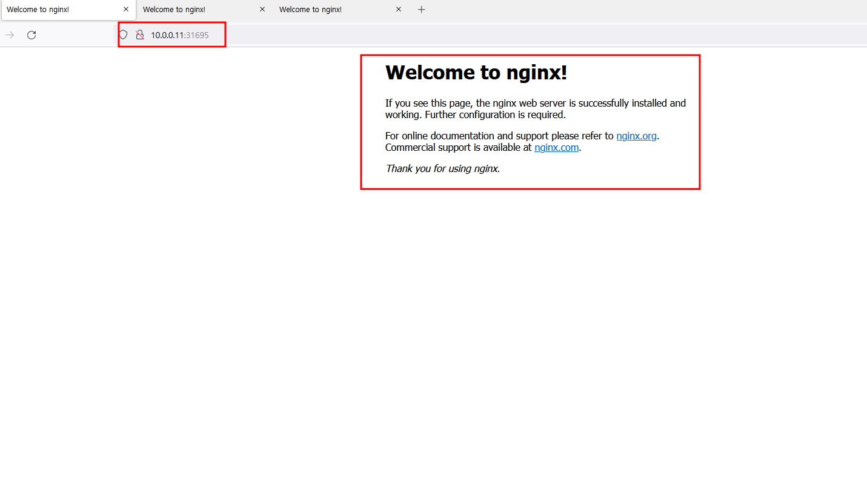Viewport: 867px width, 481px height.
Task: Open the nginx.com commercial support link
Action: 556,147
